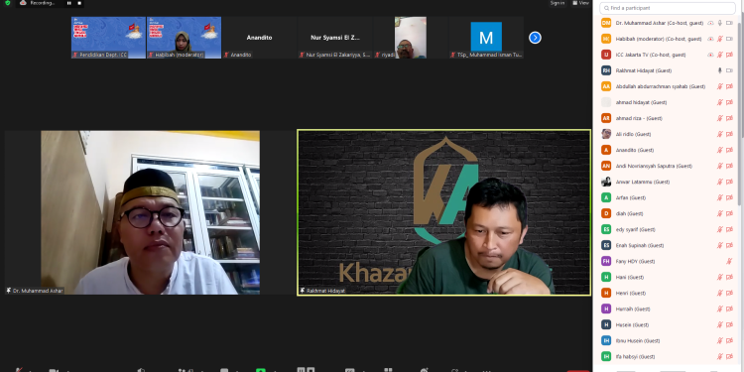
Task: Toggle the muted microphone for Ali ridlo
Action: [x=720, y=134]
